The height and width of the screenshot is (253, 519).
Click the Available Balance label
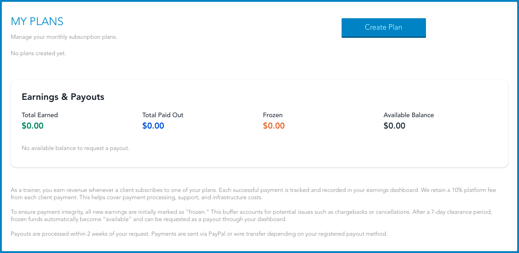(409, 115)
